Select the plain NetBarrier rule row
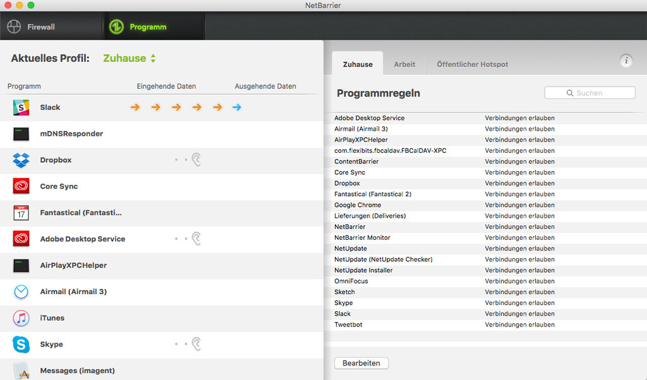The image size is (647, 380). [x=485, y=227]
